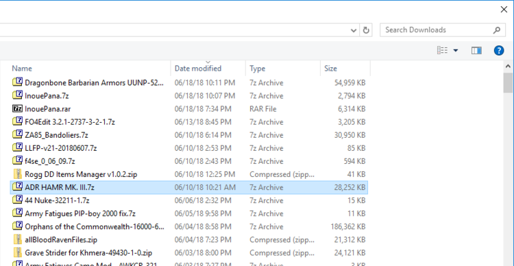Click the ADR HAMR MK. III.7z icon
Viewport: 514px width, 266px height.
17,187
